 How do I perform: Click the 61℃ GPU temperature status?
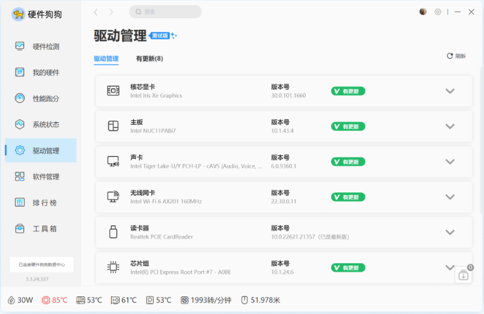[x=124, y=300]
